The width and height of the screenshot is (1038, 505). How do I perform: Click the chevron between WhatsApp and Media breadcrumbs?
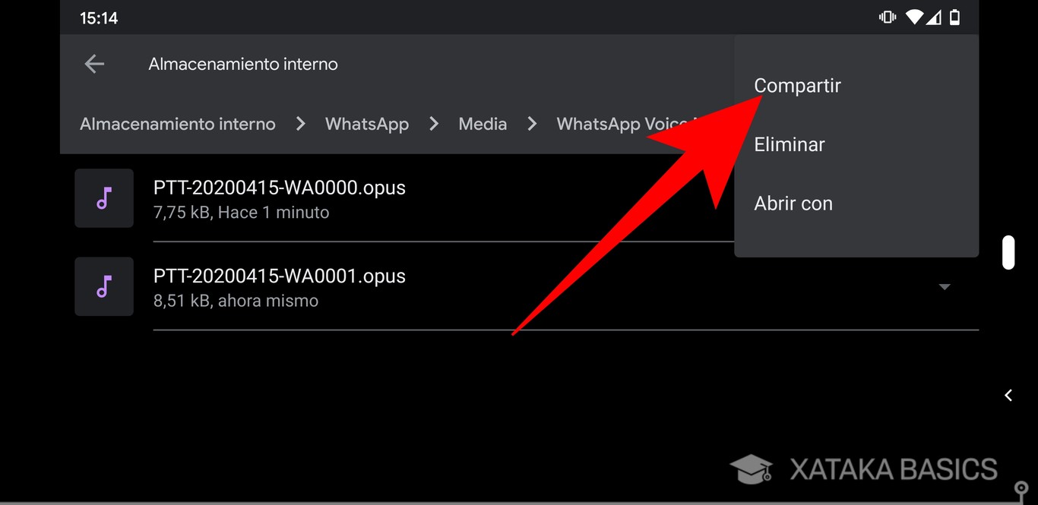click(434, 124)
